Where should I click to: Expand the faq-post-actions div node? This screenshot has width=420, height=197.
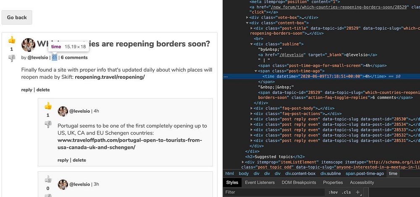[x=252, y=114]
